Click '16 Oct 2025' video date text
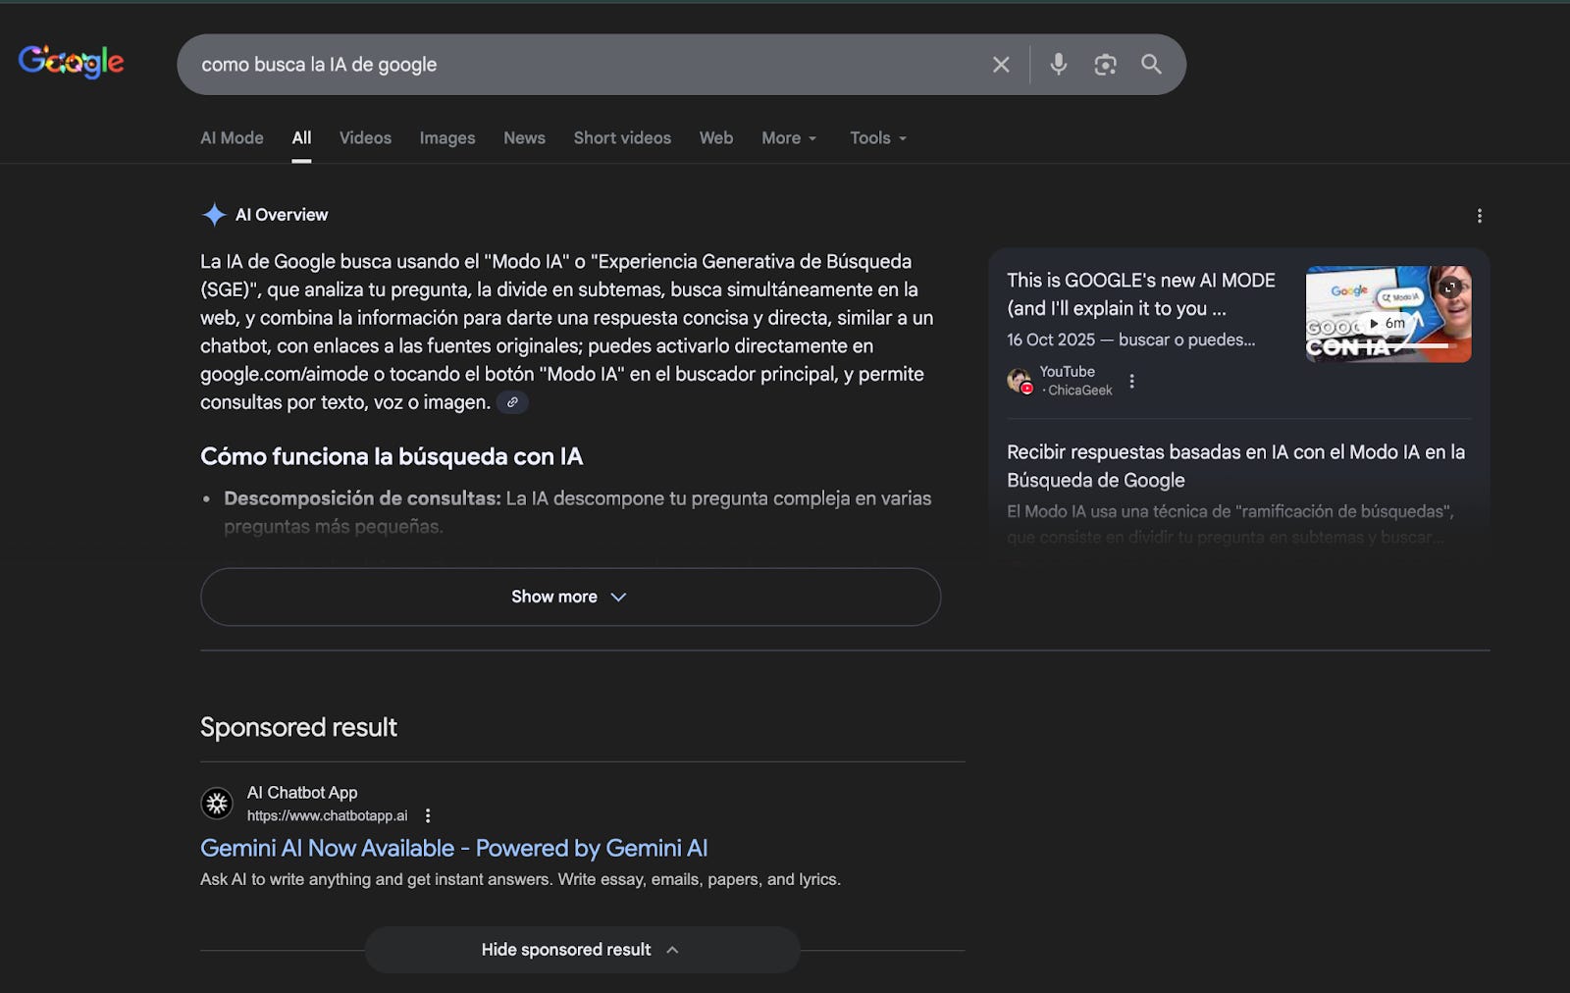 coord(1051,340)
